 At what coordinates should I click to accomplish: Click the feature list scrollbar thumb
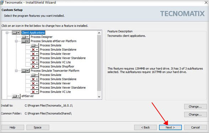click(99, 63)
